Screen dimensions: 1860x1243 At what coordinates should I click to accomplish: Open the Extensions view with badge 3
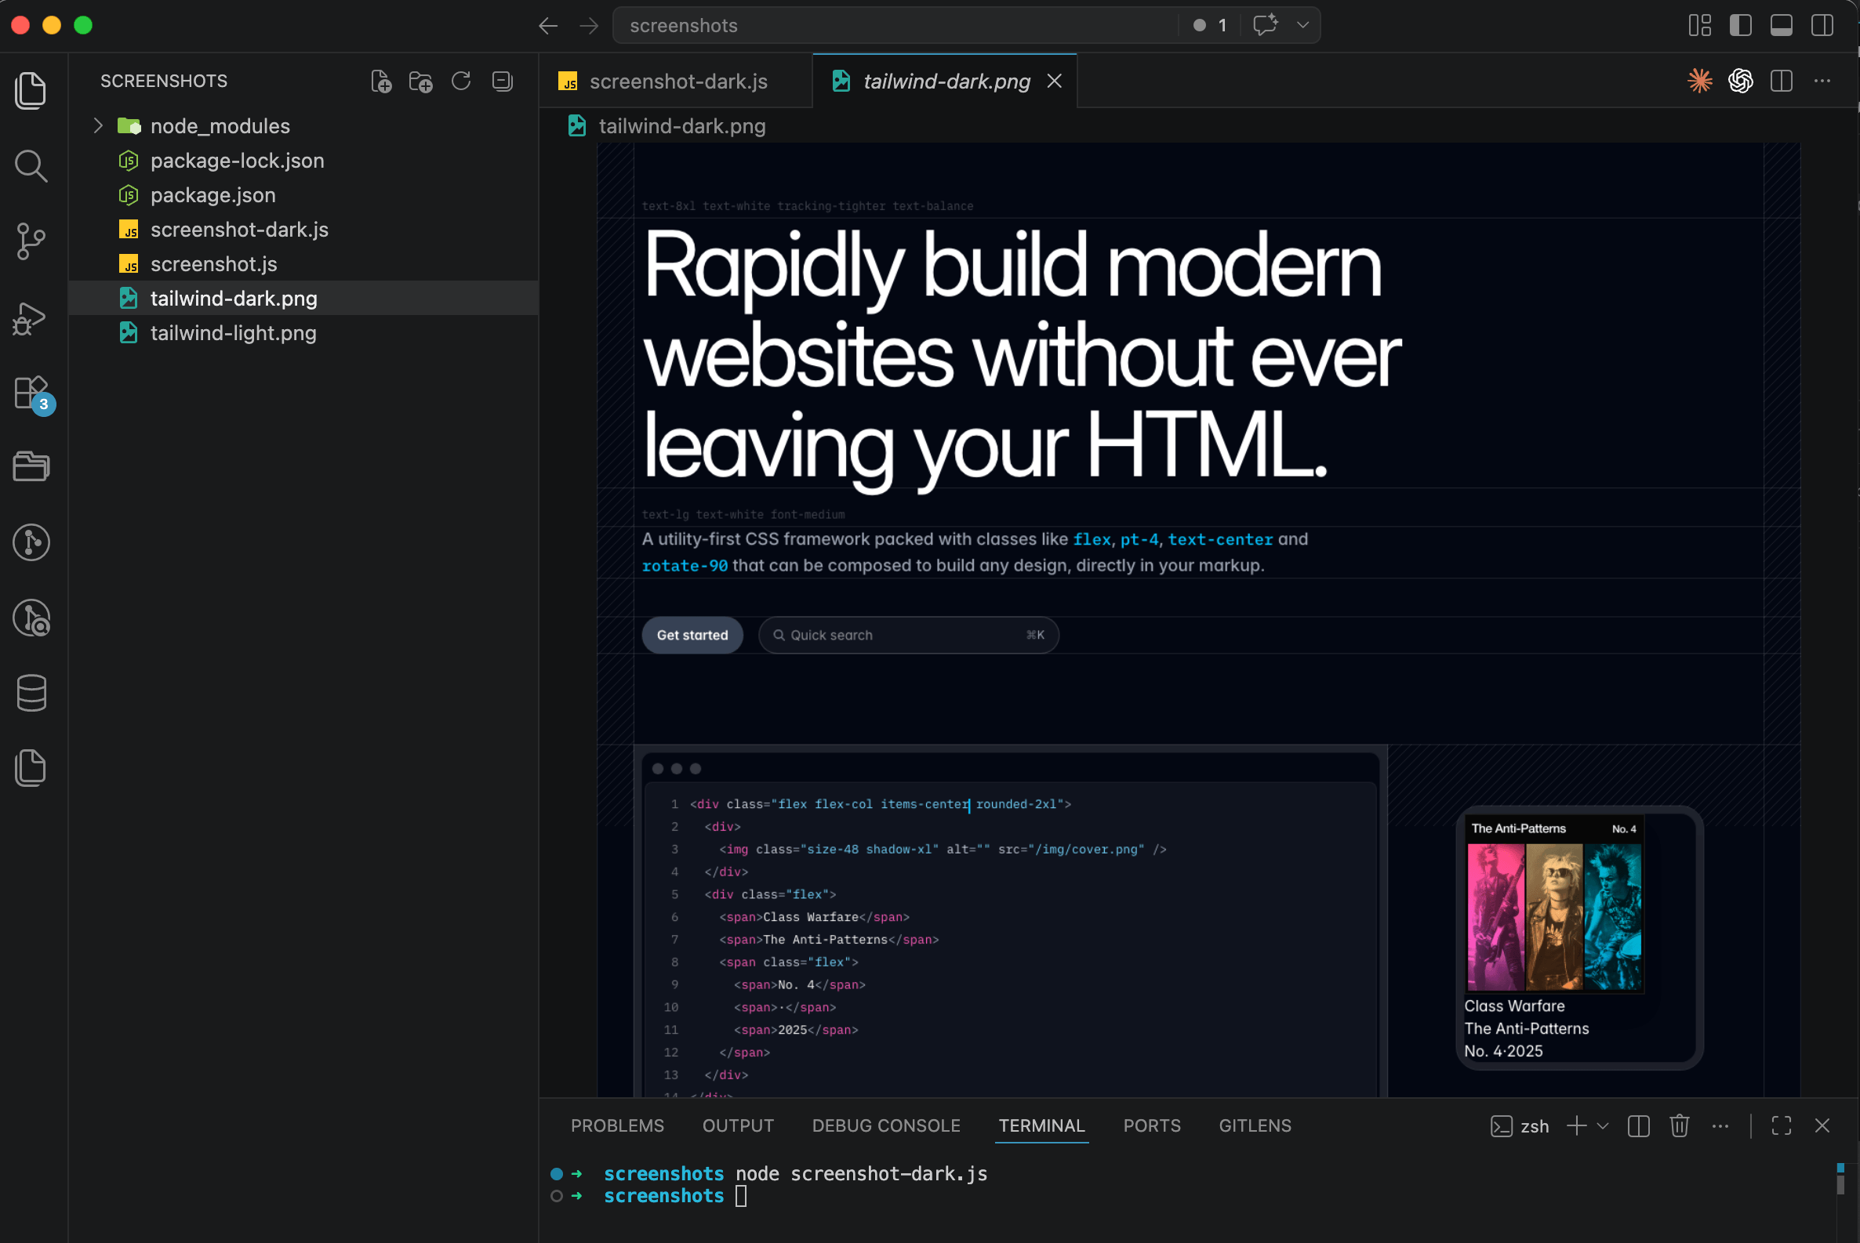tap(31, 393)
